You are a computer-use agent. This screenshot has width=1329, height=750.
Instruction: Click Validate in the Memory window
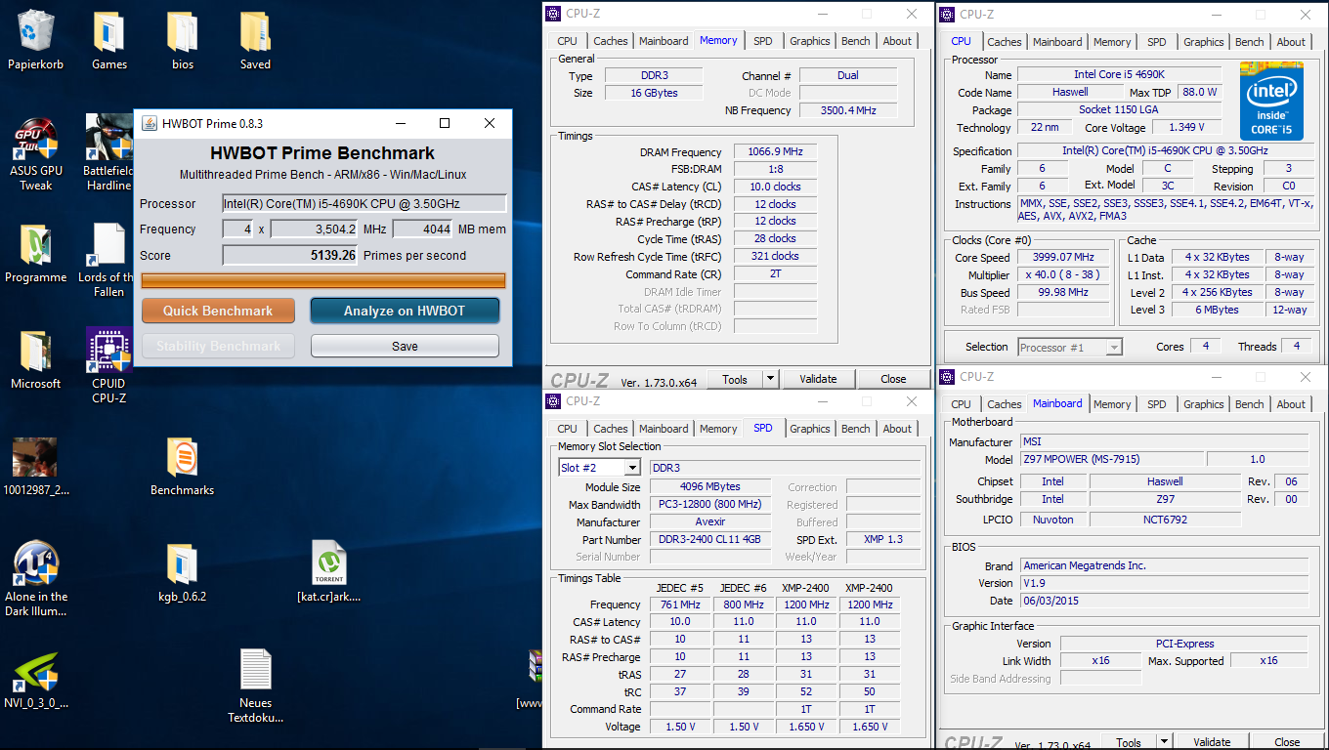(818, 379)
